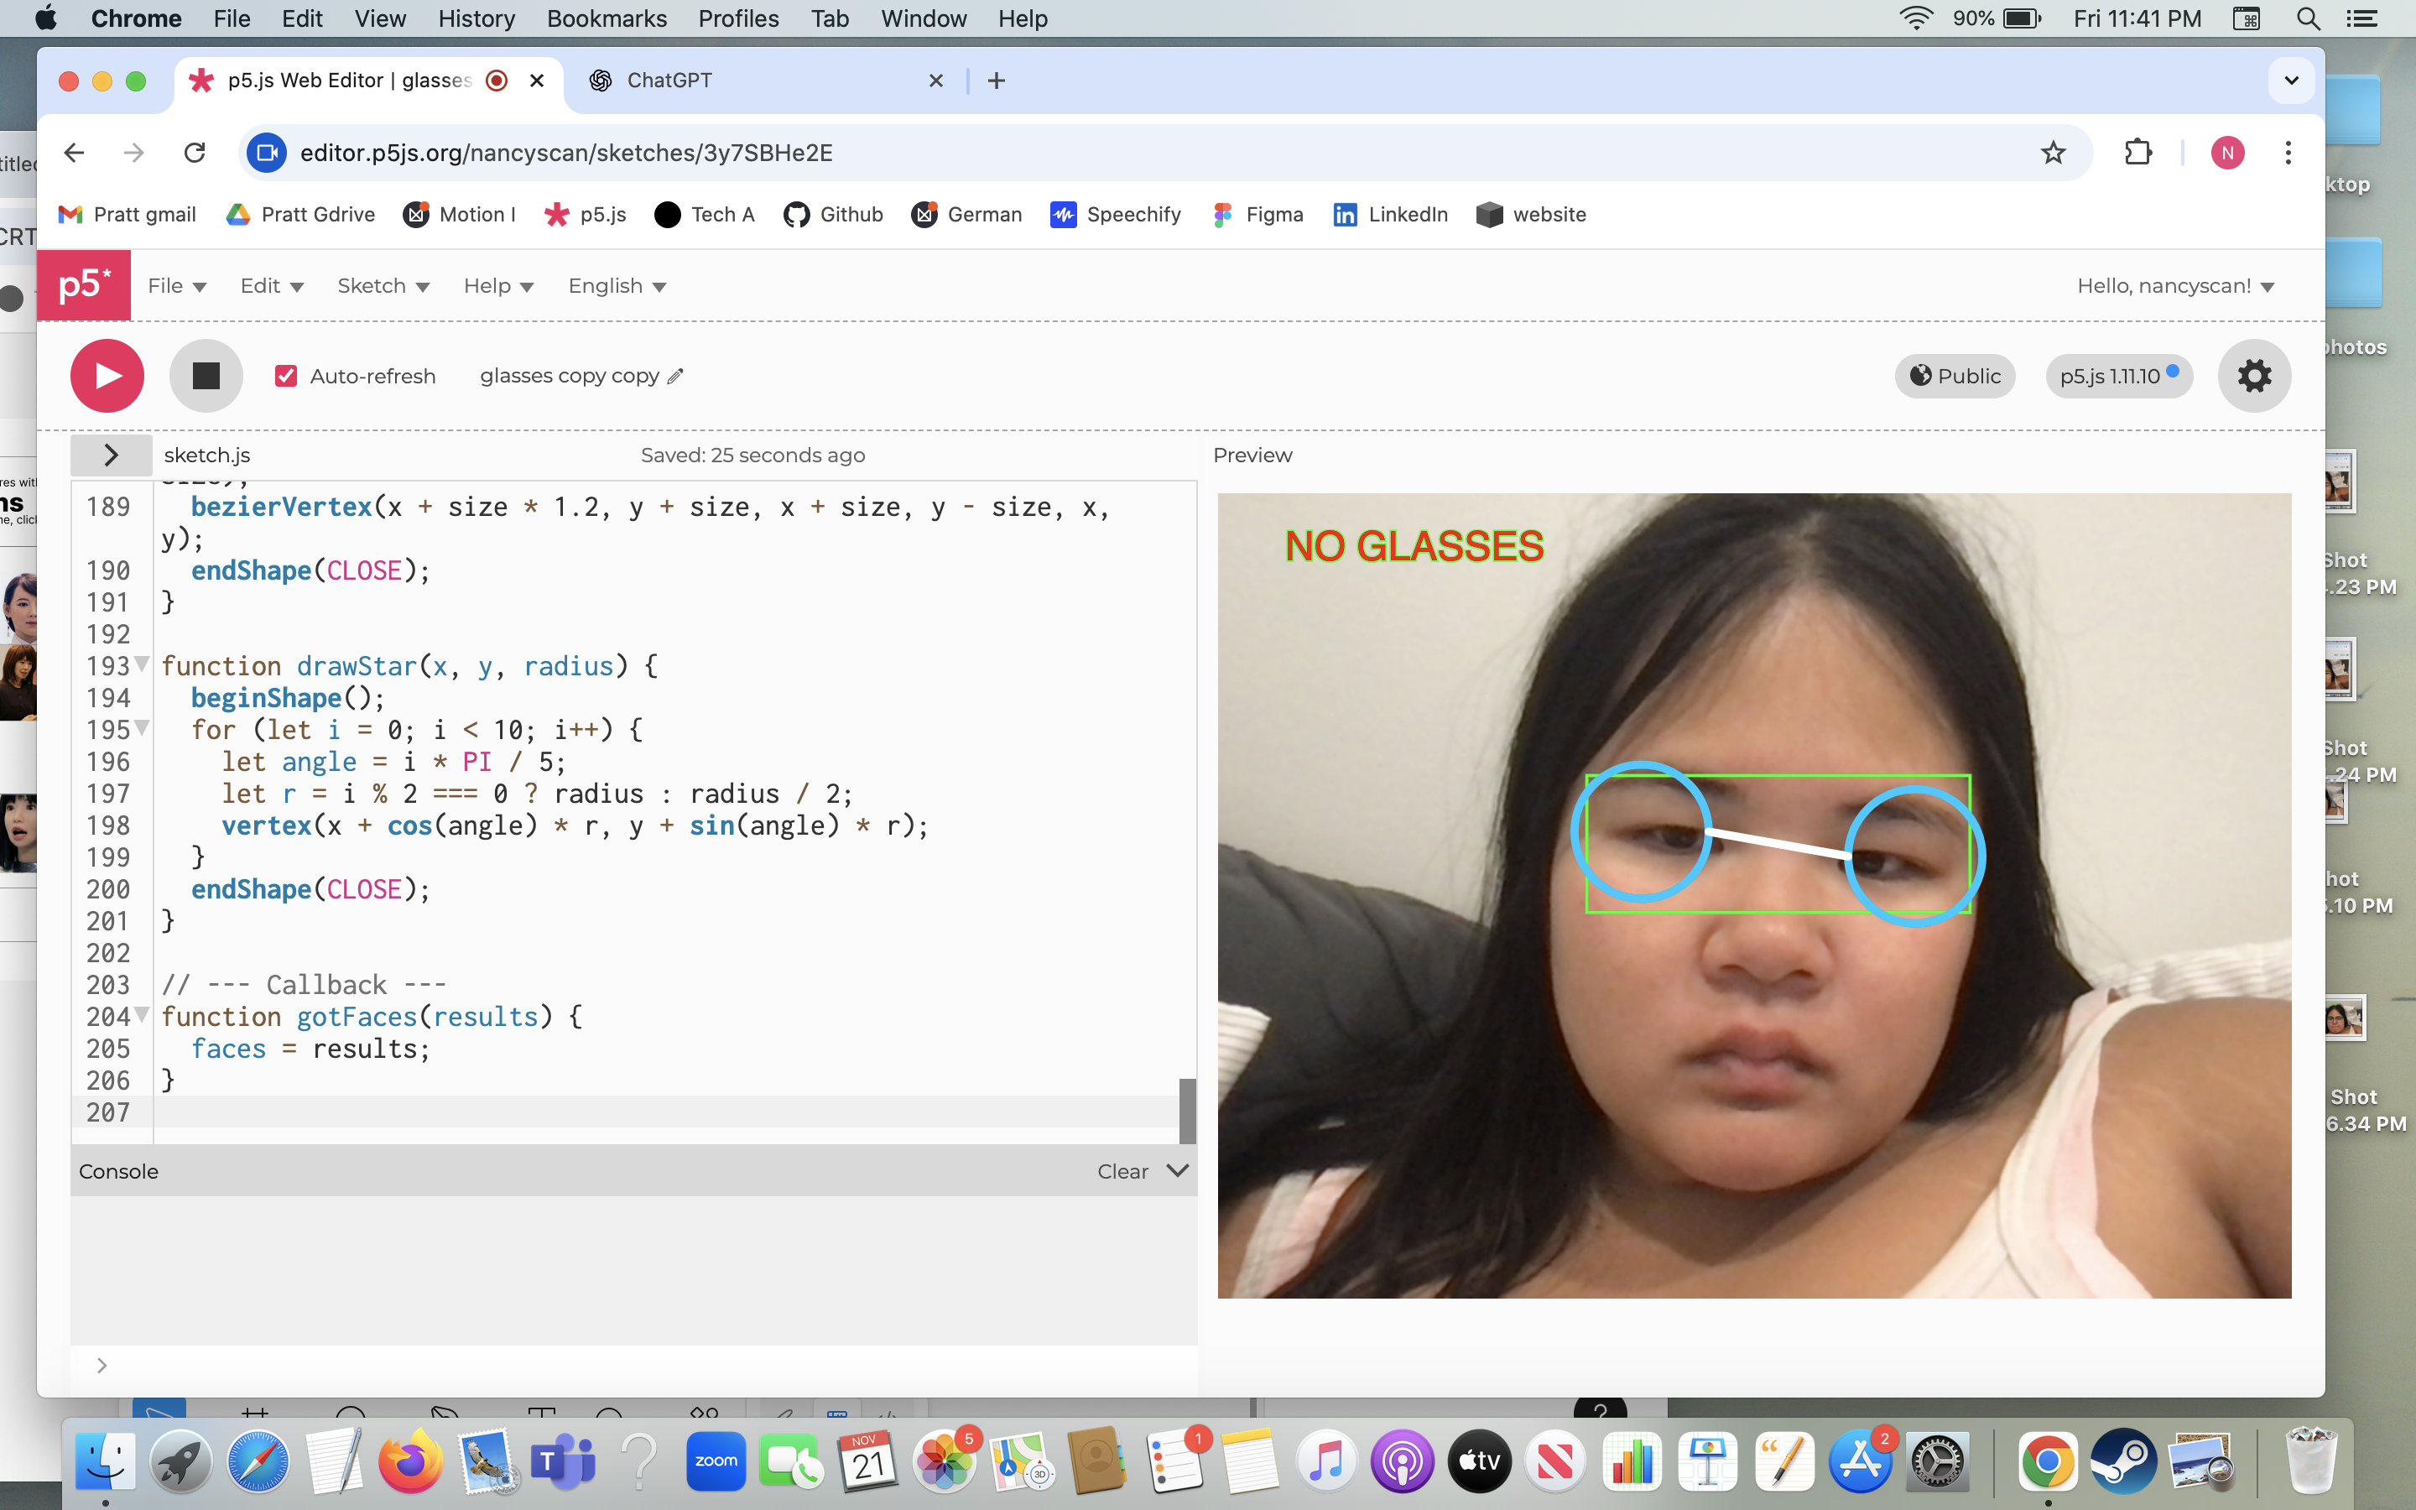Collapse the Console with chevron

1177,1170
